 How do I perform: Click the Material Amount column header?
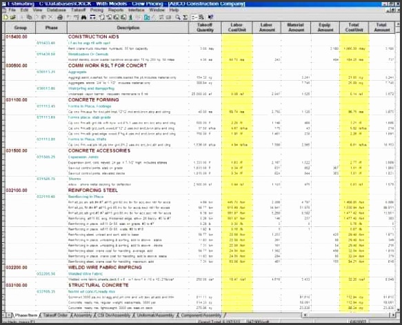(x=296, y=28)
